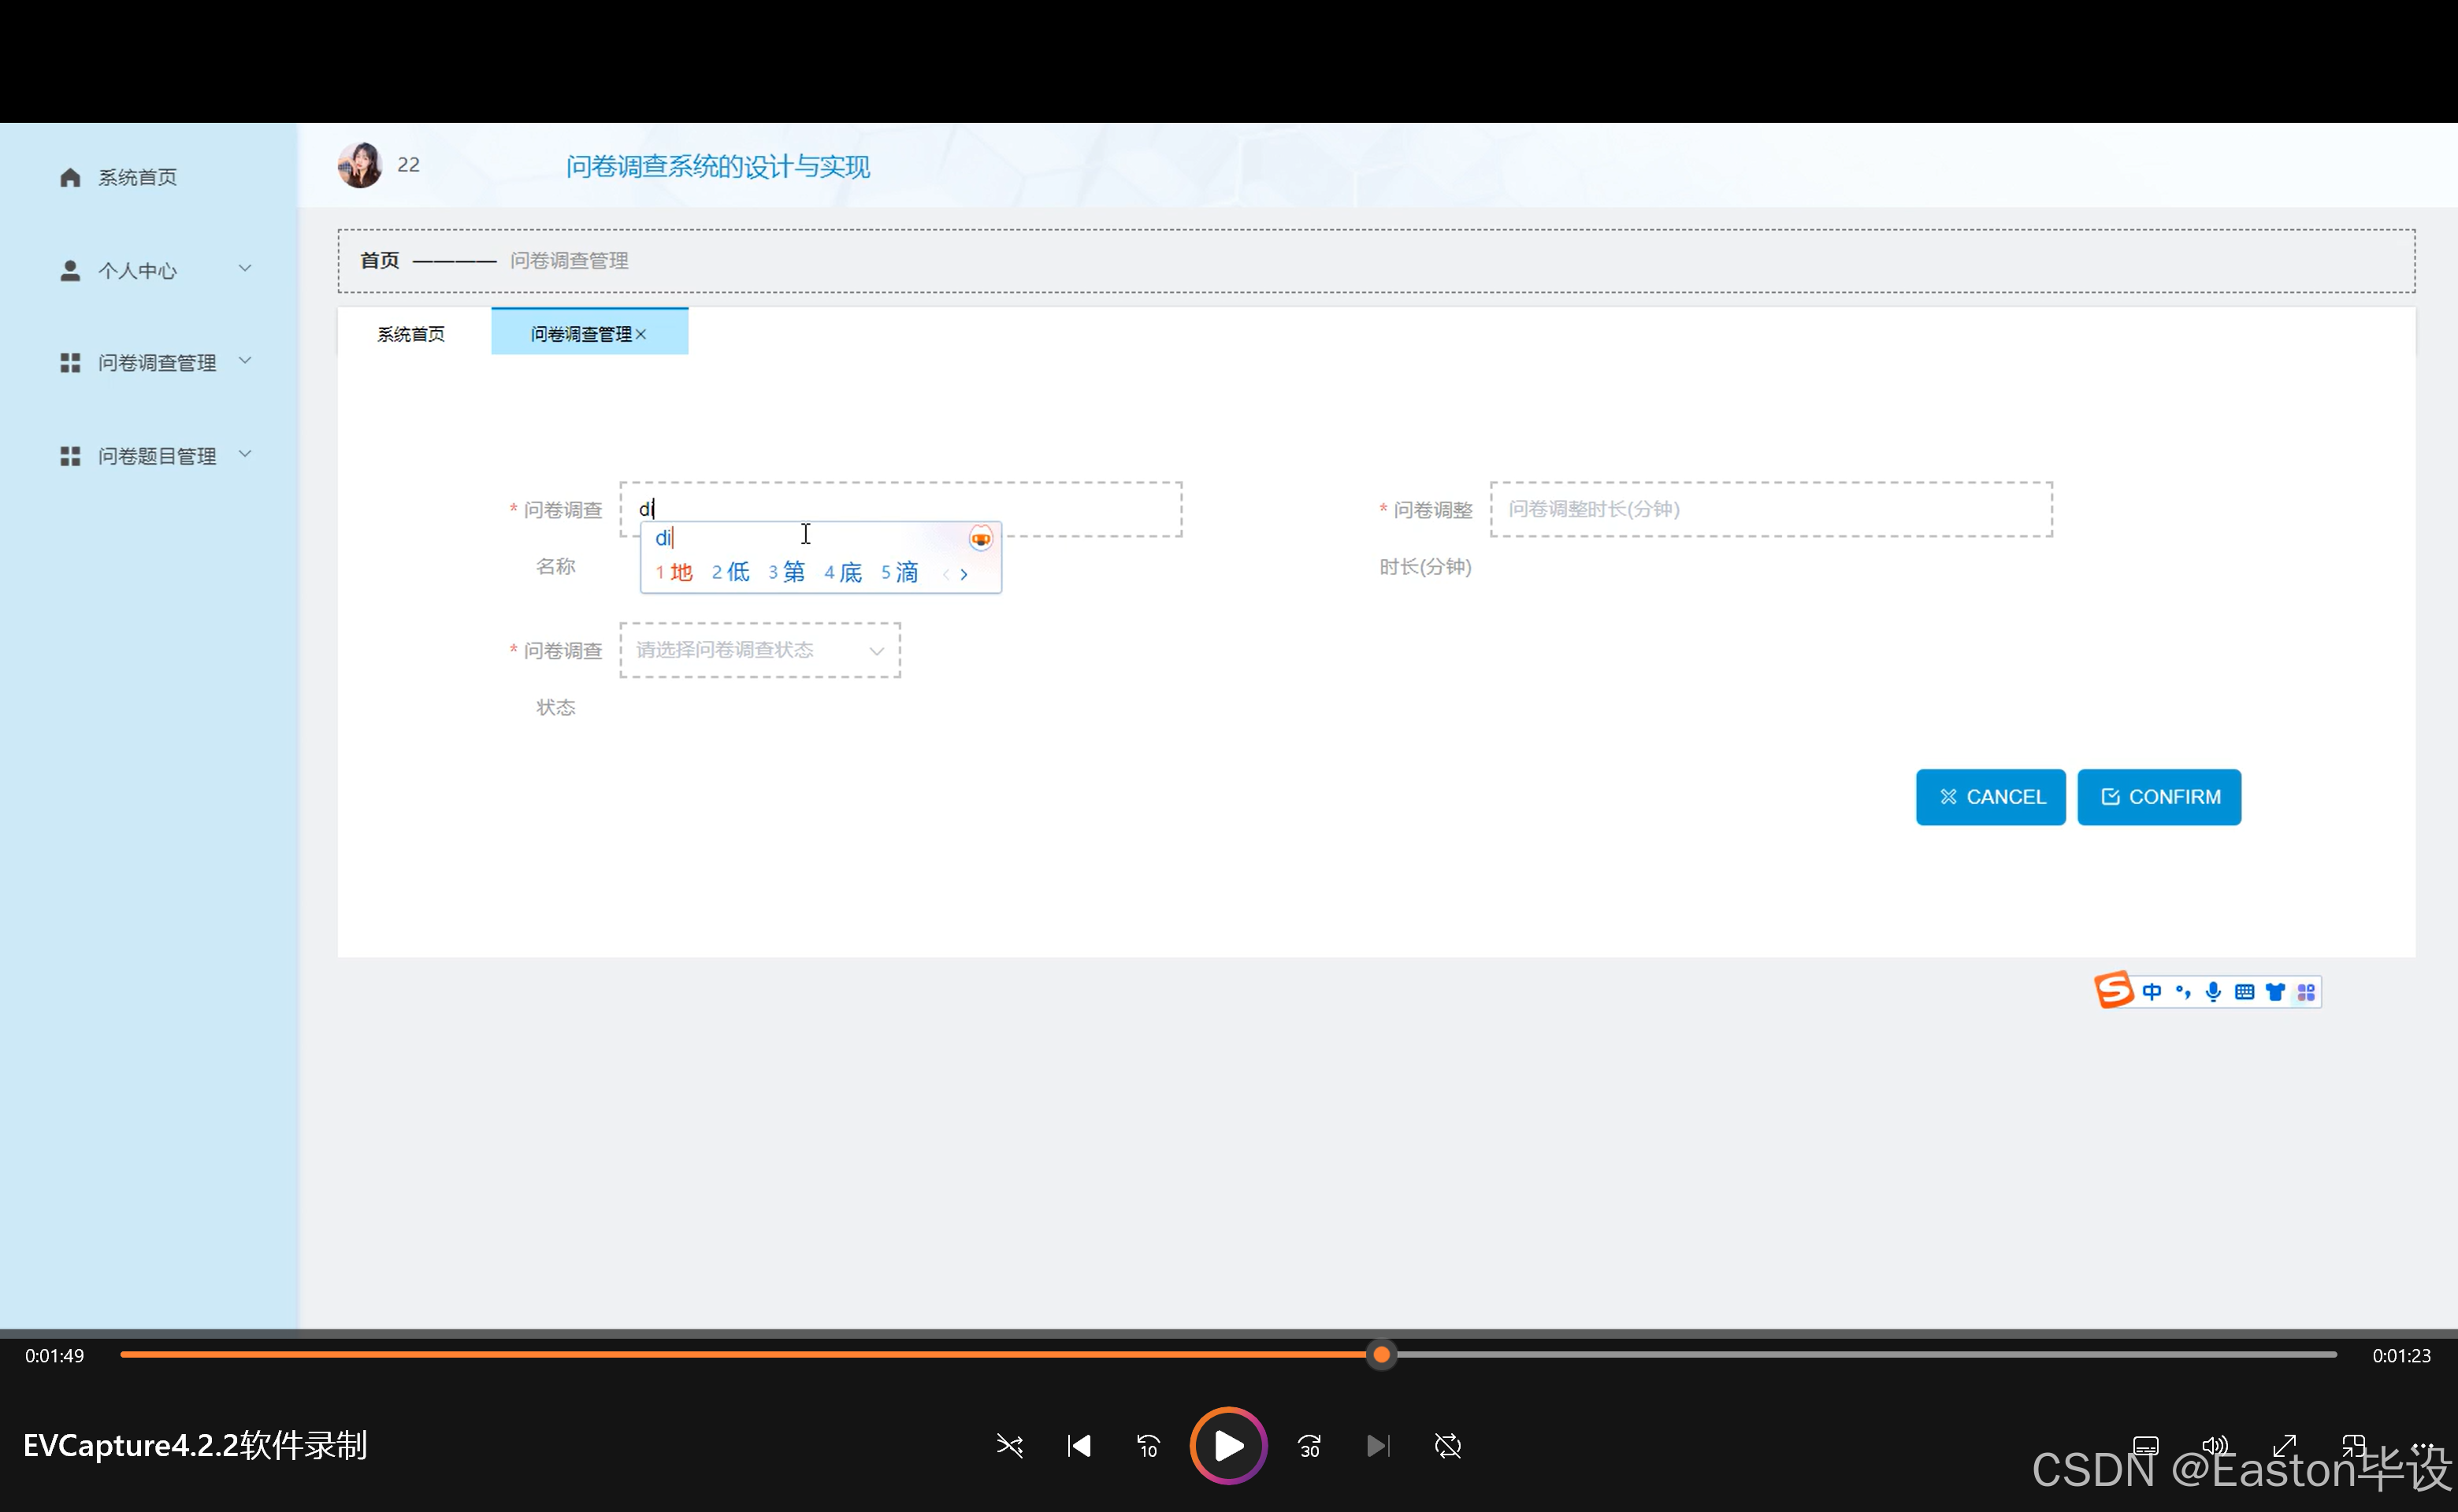The height and width of the screenshot is (1512, 2458).
Task: Expand the 个人中心 sidebar menu
Action: 155,270
